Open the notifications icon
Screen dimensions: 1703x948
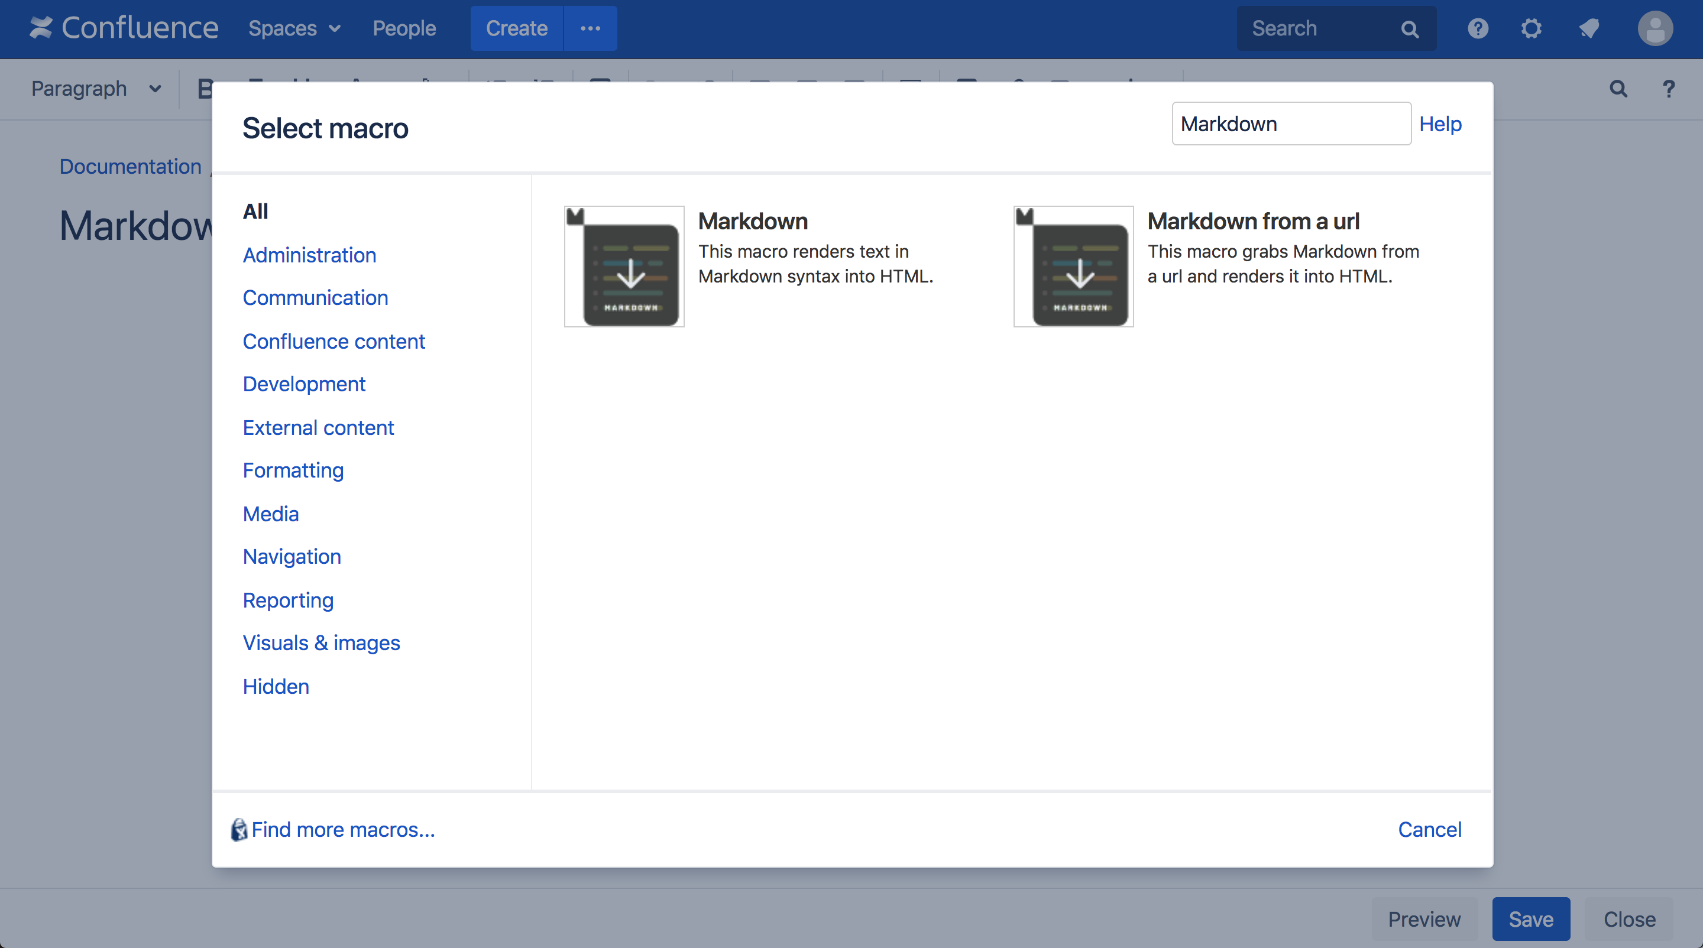[1589, 28]
